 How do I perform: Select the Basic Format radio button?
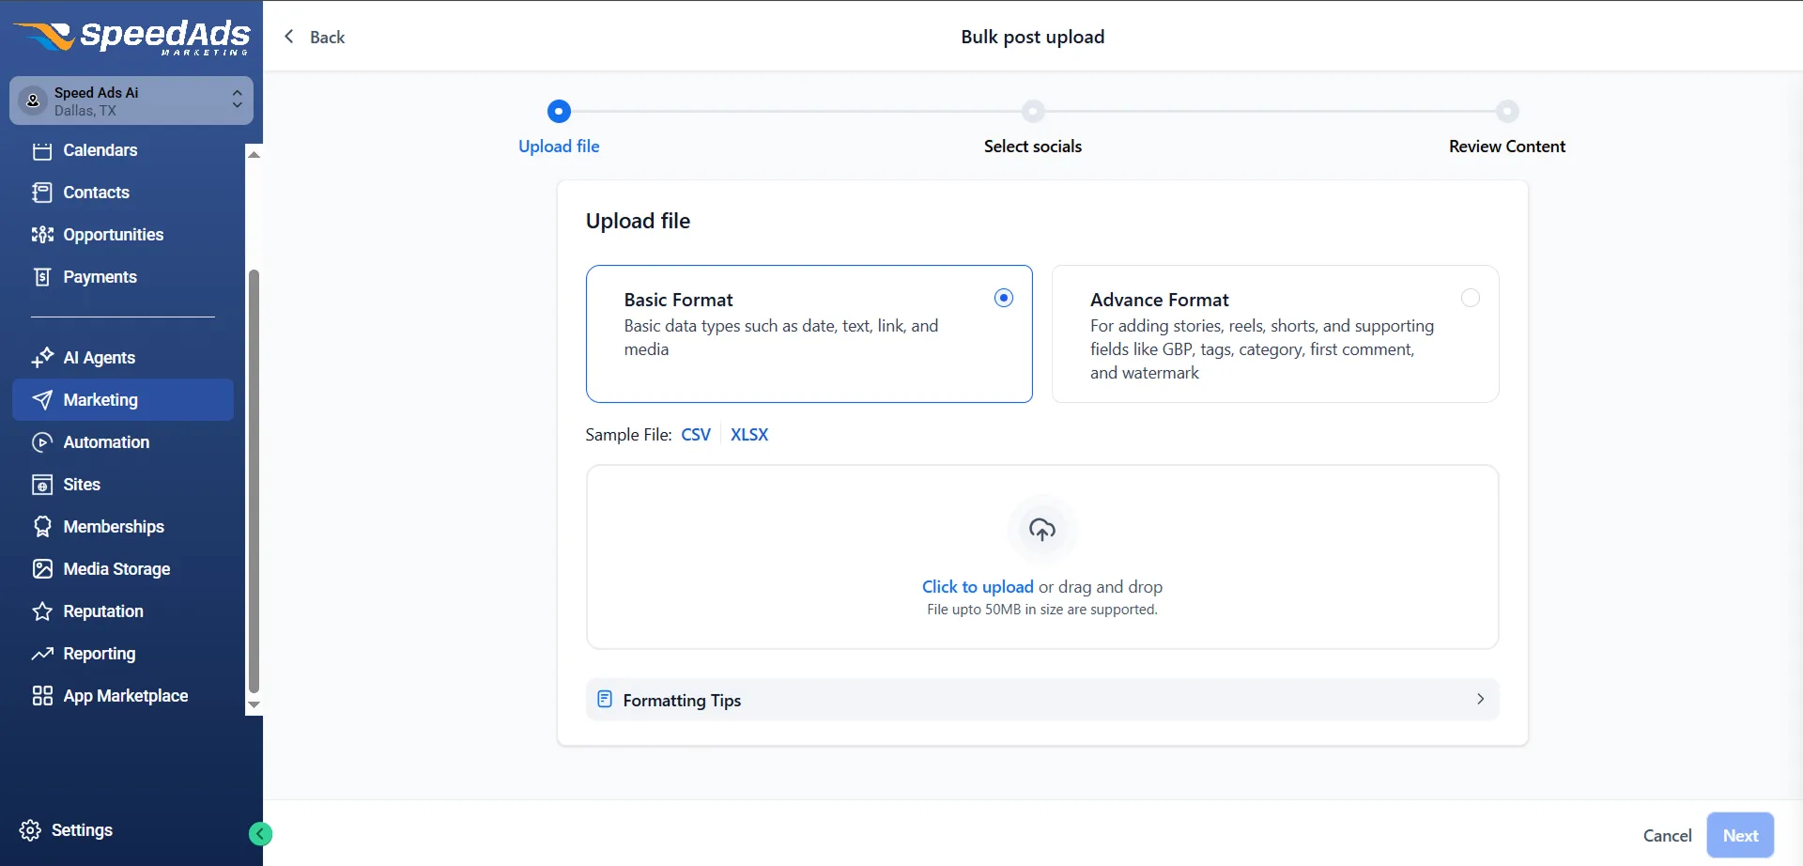(x=1004, y=298)
